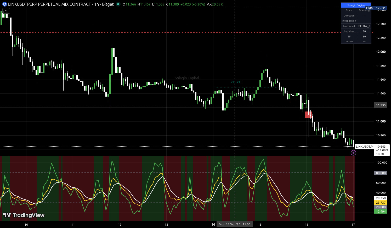Click the 11.000 price axis label
The image size is (391, 228).
(x=381, y=121)
